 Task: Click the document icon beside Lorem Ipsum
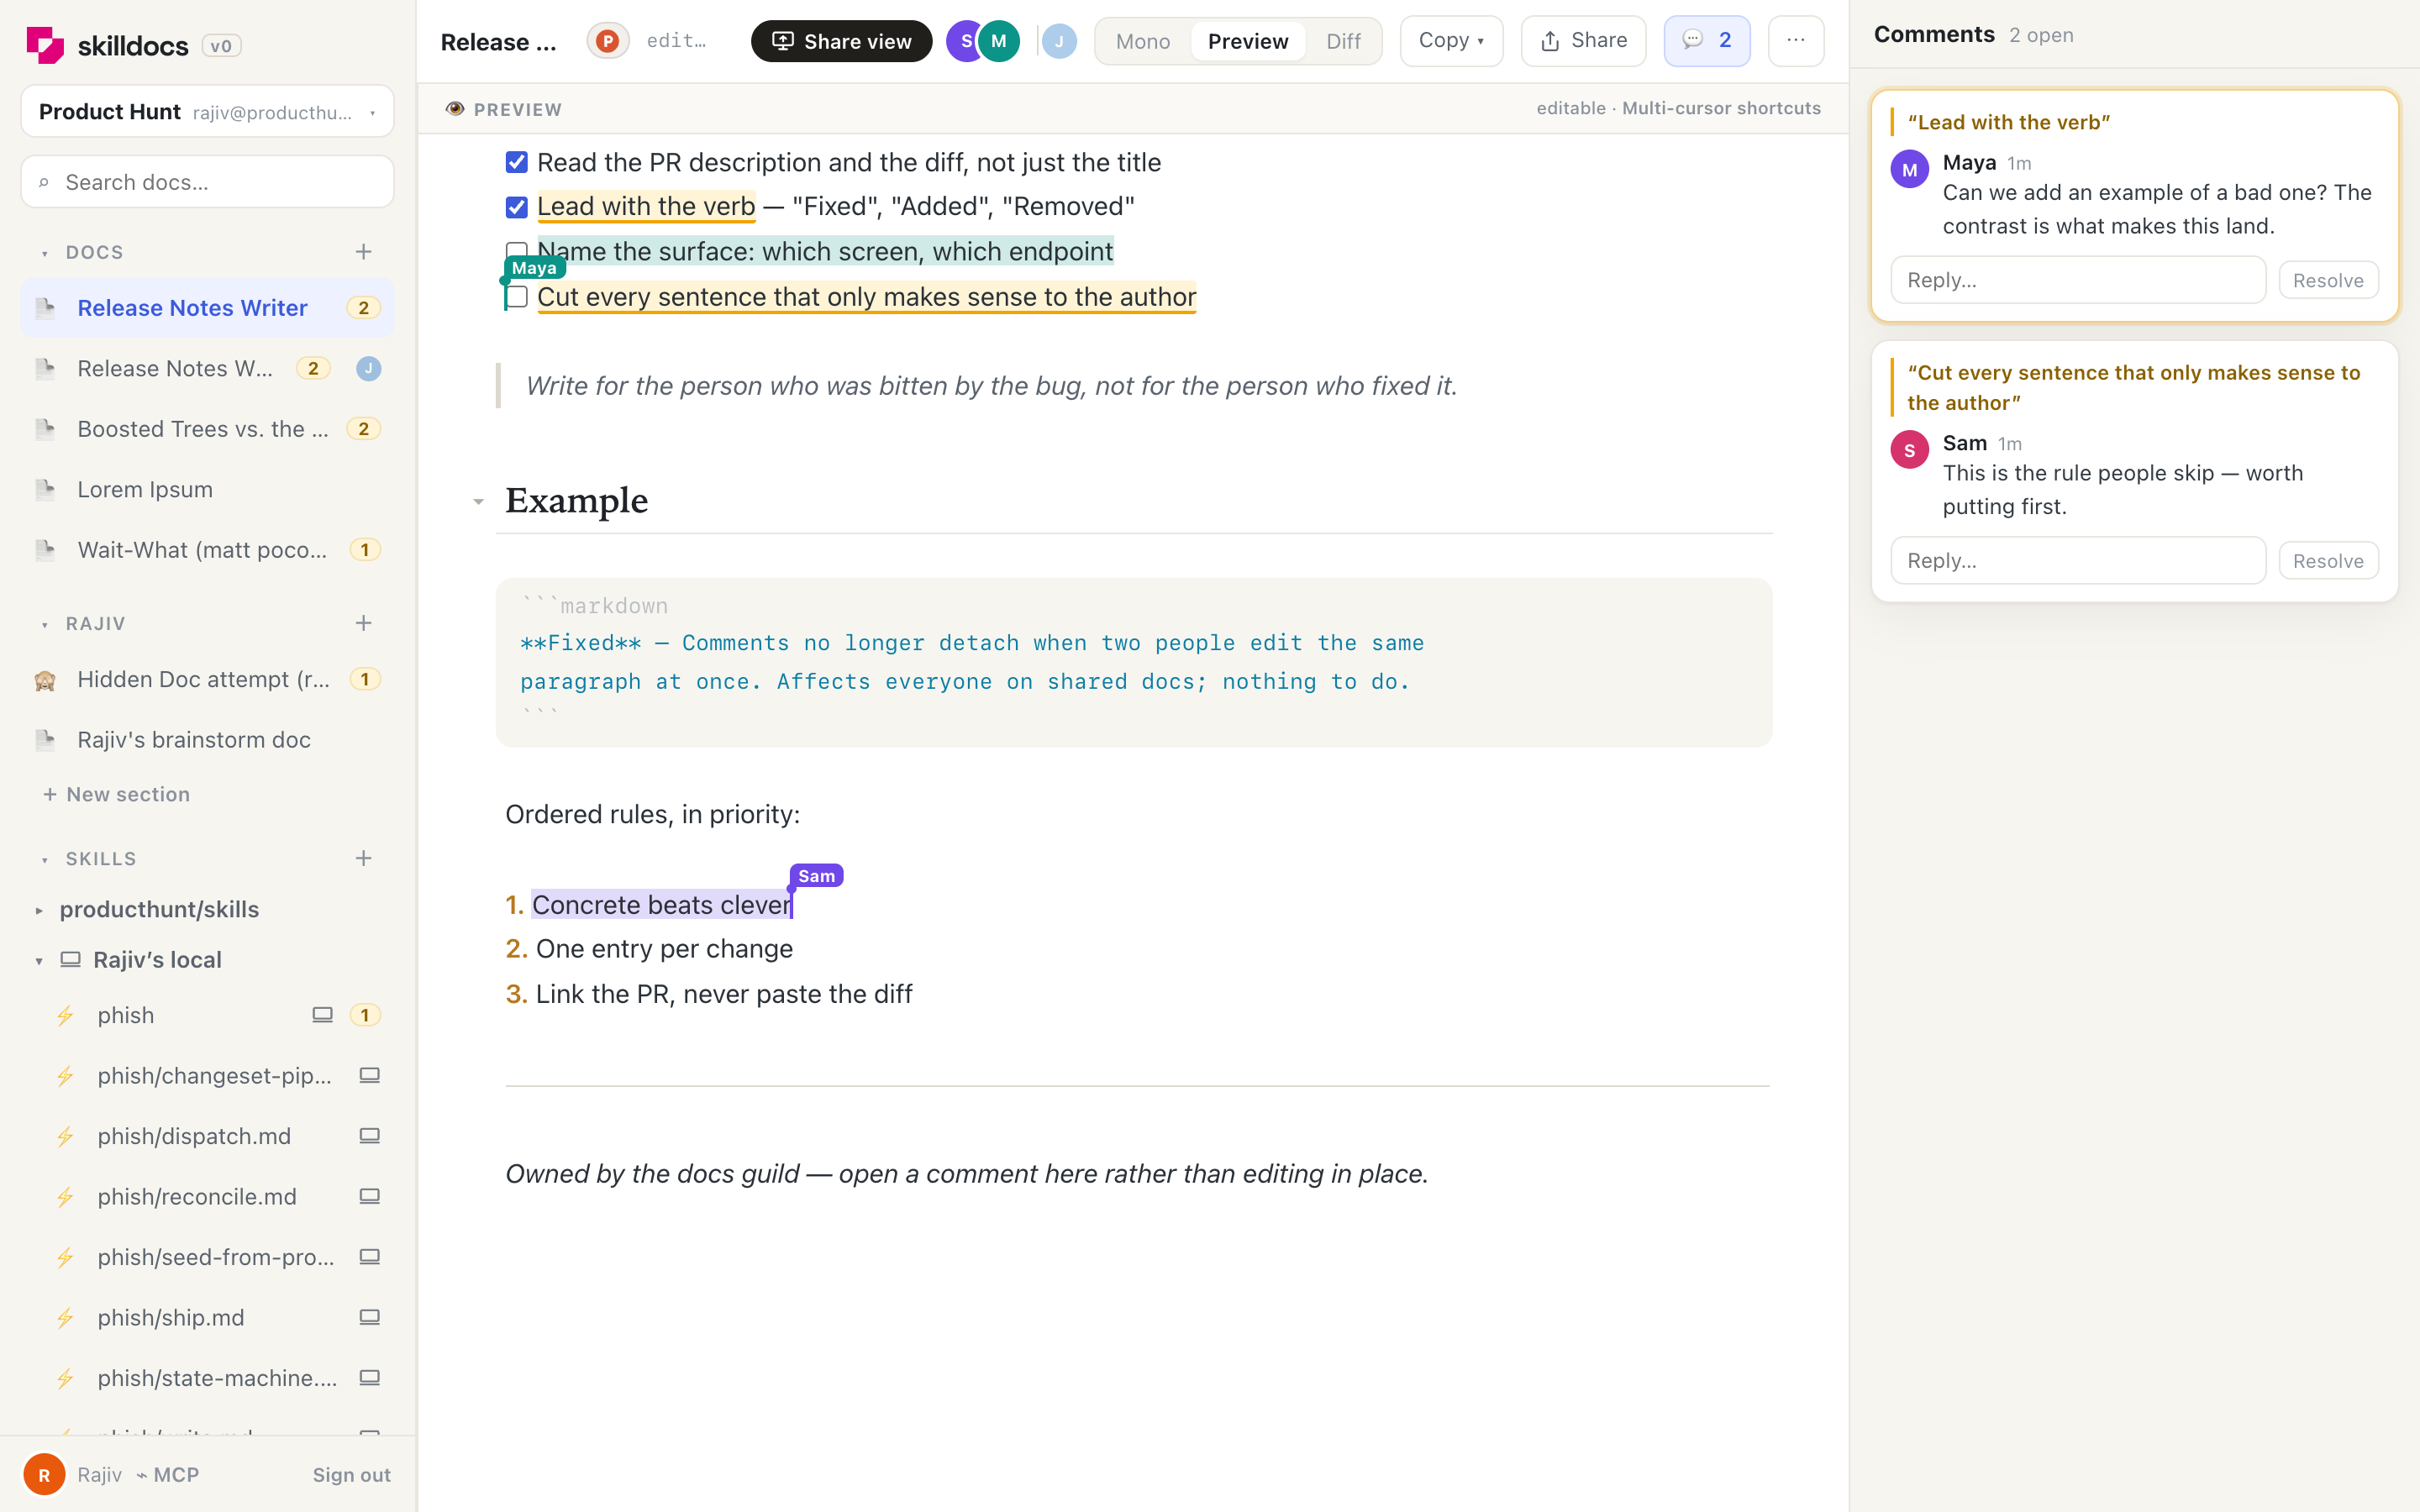45,490
